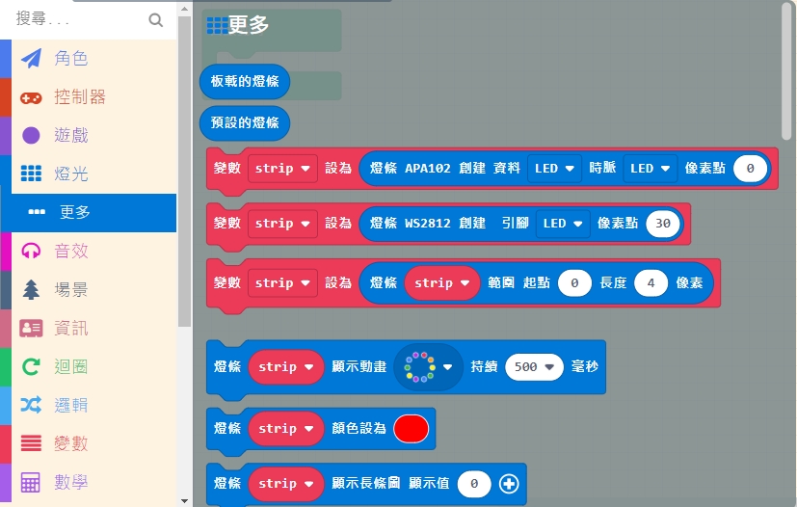Click the 邏輯 shuffle icon
The width and height of the screenshot is (797, 507).
[x=32, y=405]
